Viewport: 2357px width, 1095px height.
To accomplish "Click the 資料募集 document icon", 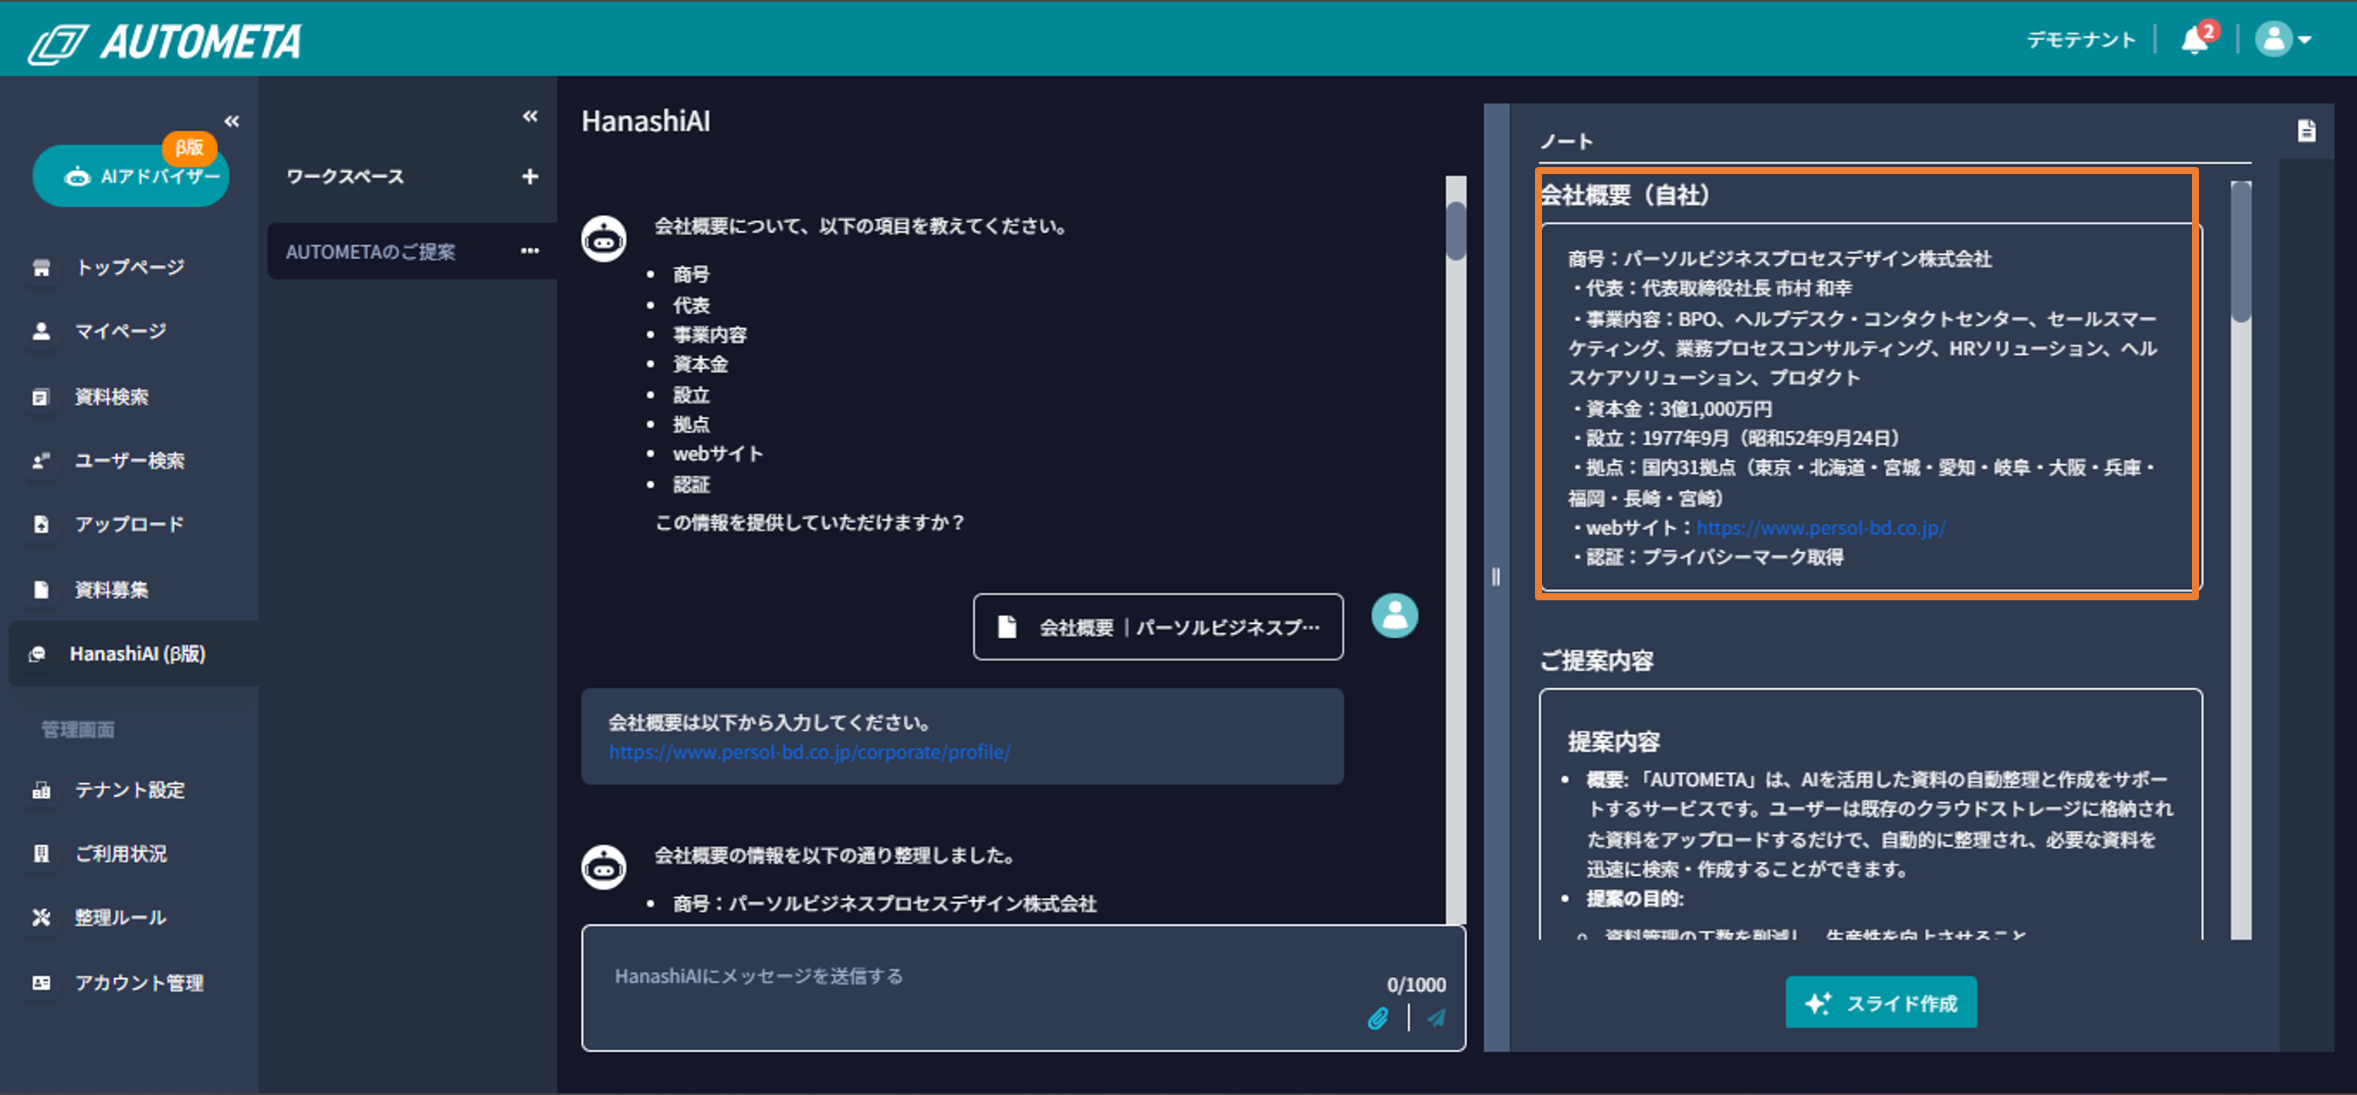I will tap(41, 589).
